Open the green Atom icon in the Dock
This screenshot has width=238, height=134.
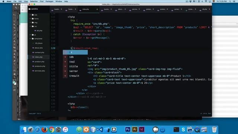click(79, 130)
